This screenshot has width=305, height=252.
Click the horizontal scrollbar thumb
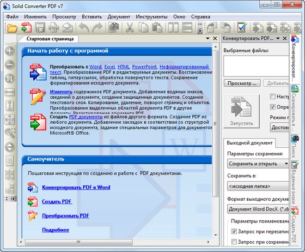[x=79, y=242]
